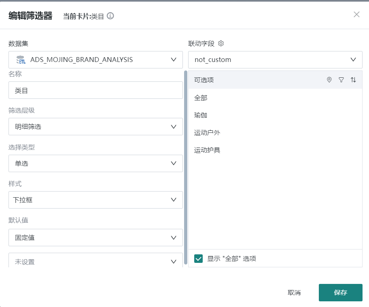
Task: Expand the not_custom linked field dropdown
Action: click(275, 60)
